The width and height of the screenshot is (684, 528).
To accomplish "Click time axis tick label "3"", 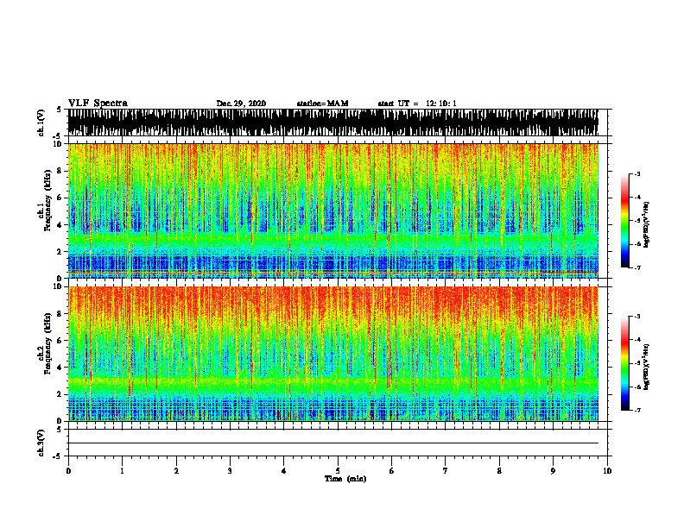I will (x=230, y=471).
